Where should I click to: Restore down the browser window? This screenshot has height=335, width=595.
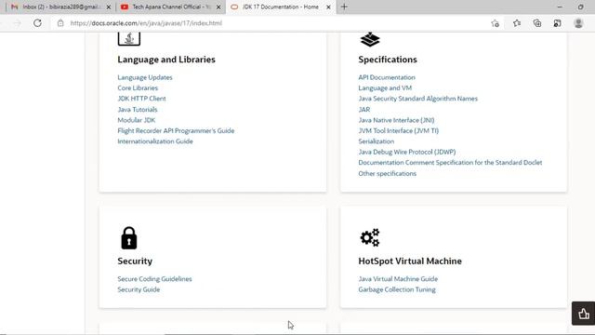[580, 7]
